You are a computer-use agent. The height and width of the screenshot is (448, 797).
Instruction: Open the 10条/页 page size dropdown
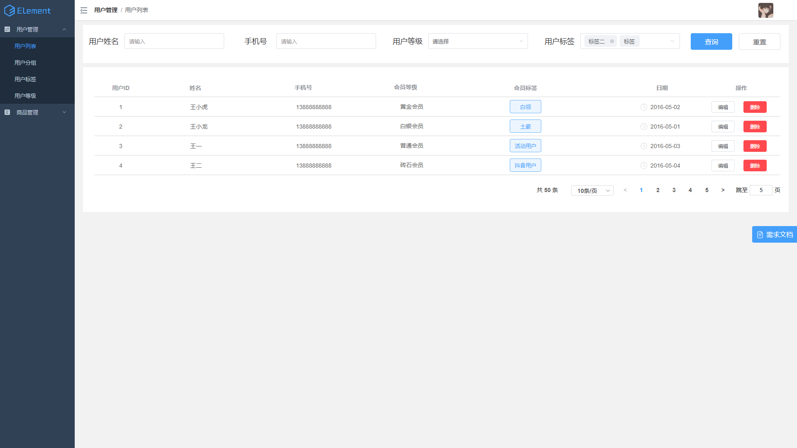point(592,191)
